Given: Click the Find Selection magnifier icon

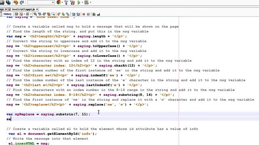Looking at the screenshot, I should 35,14.
